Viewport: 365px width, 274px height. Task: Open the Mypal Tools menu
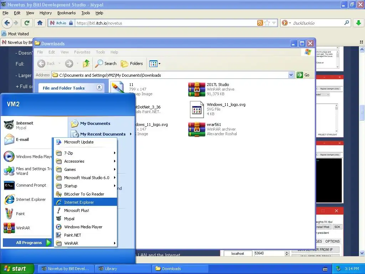pyautogui.click(x=86, y=13)
